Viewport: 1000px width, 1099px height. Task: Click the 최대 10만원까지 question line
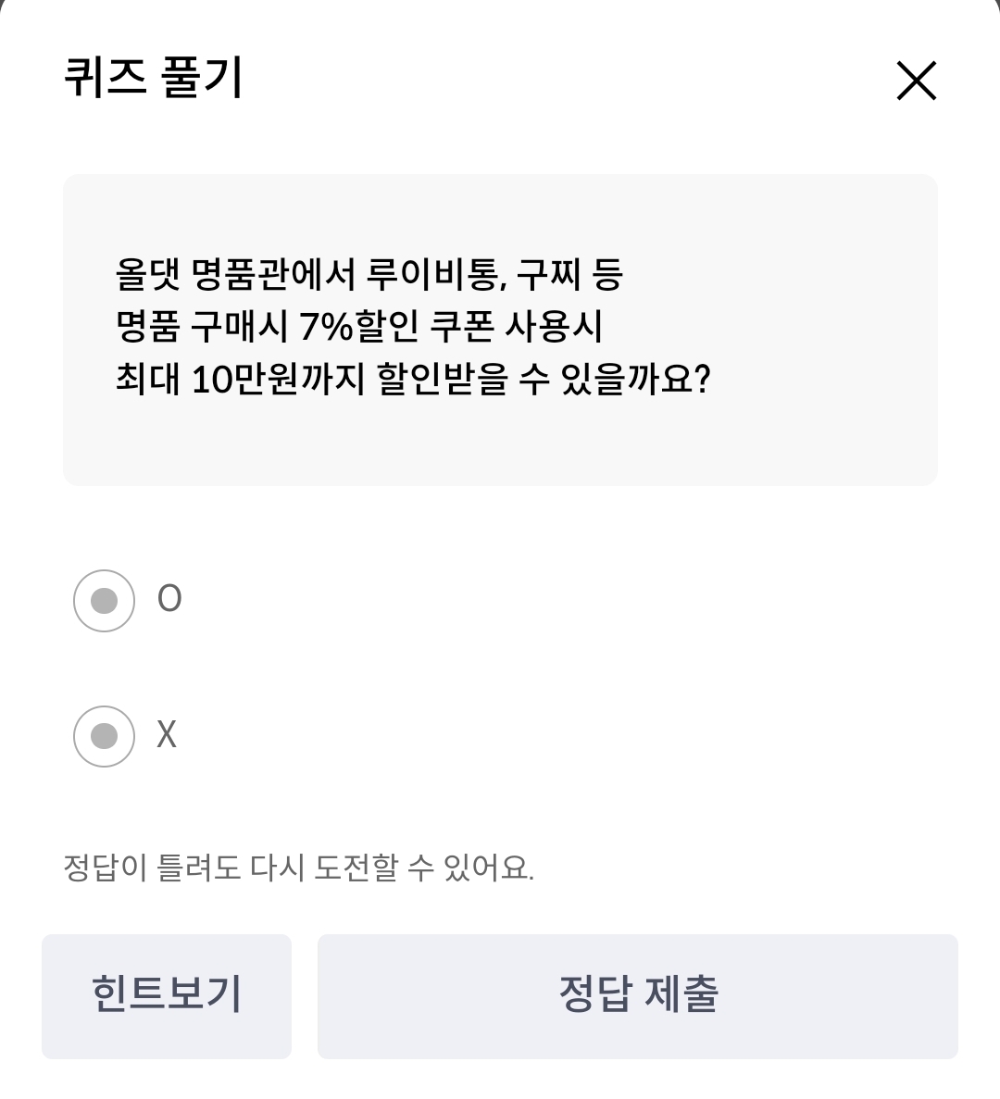pyautogui.click(x=413, y=380)
